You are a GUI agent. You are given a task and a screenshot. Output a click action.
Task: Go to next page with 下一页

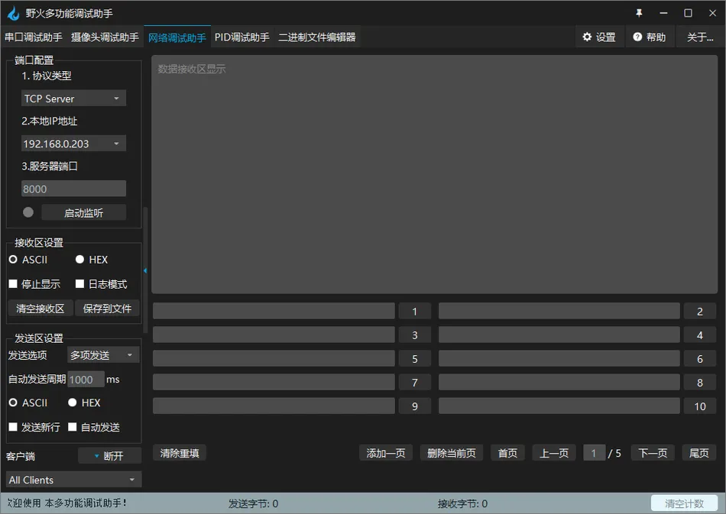[653, 453]
